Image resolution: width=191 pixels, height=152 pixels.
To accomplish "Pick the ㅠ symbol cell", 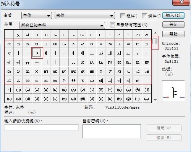I will coord(28,62).
